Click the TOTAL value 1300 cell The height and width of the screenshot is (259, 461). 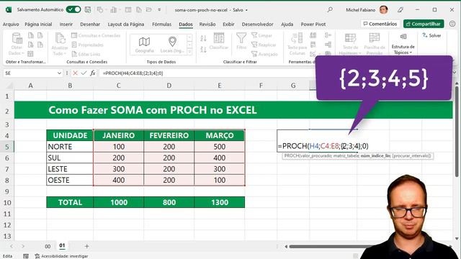[x=219, y=202]
